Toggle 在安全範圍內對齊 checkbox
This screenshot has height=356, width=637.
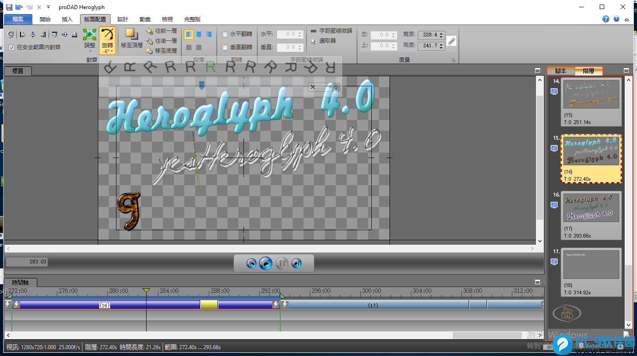(x=12, y=47)
